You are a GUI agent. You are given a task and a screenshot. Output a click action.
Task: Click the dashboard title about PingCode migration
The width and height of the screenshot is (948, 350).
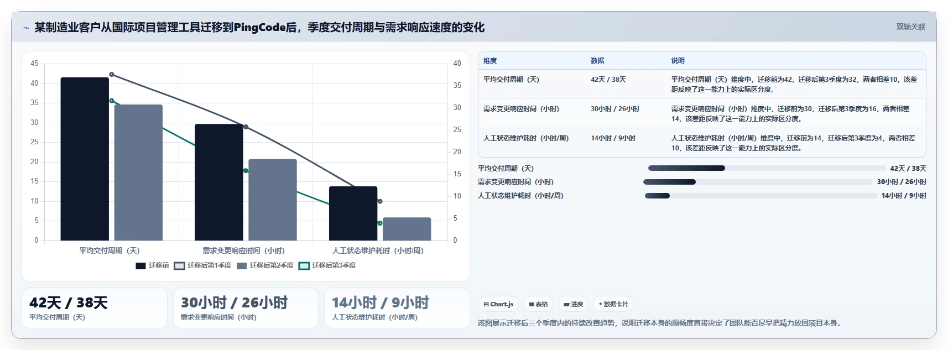259,28
